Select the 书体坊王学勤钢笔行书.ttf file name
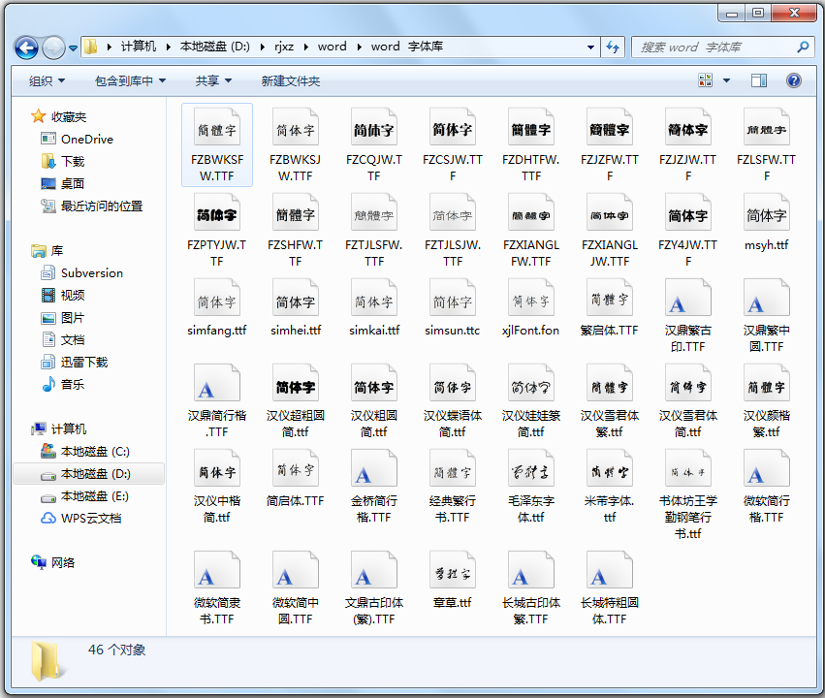This screenshot has height=698, width=825. [687, 517]
